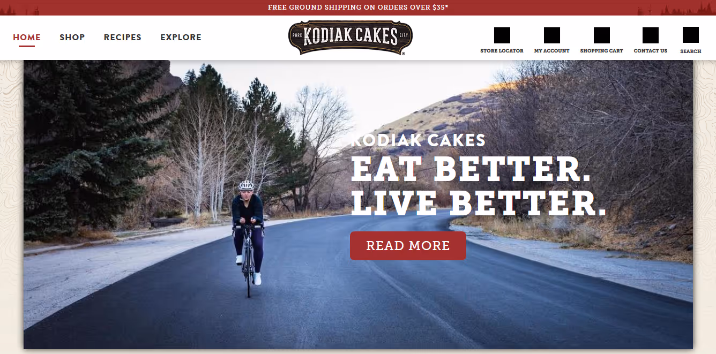Image resolution: width=716 pixels, height=354 pixels.
Task: Open the Search icon in header
Action: click(x=691, y=35)
